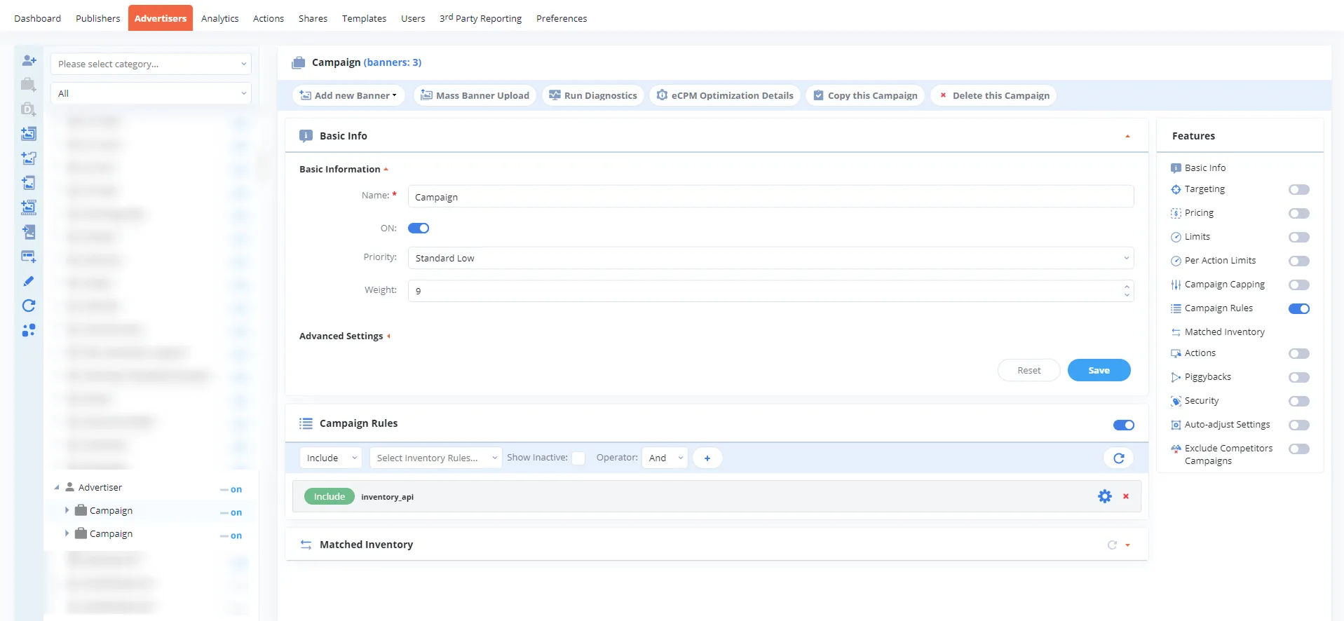Click the Basic Info section icon

(306, 135)
